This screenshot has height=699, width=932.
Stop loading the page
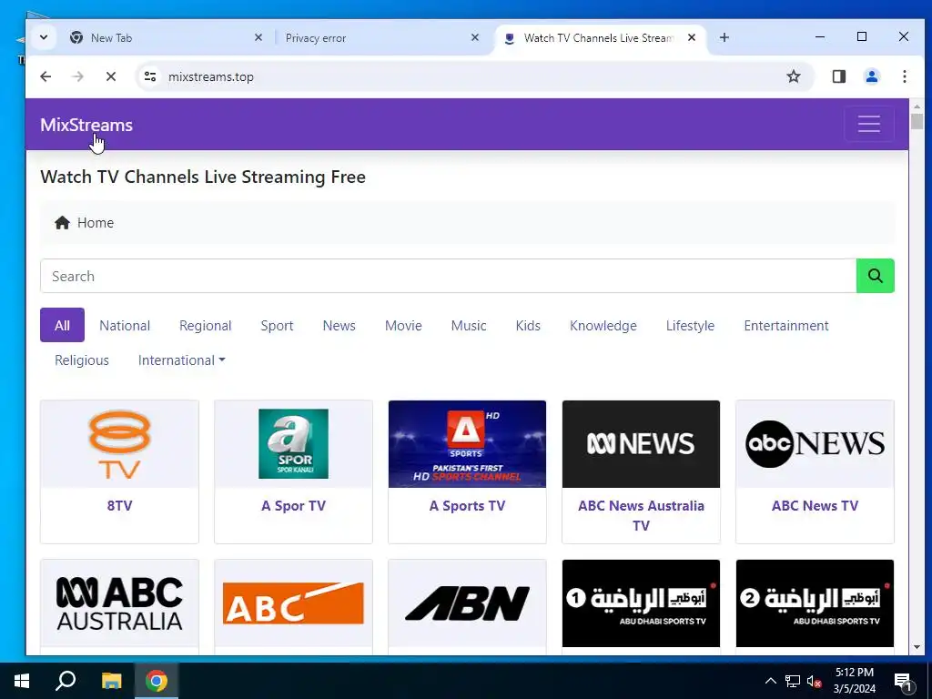point(110,76)
